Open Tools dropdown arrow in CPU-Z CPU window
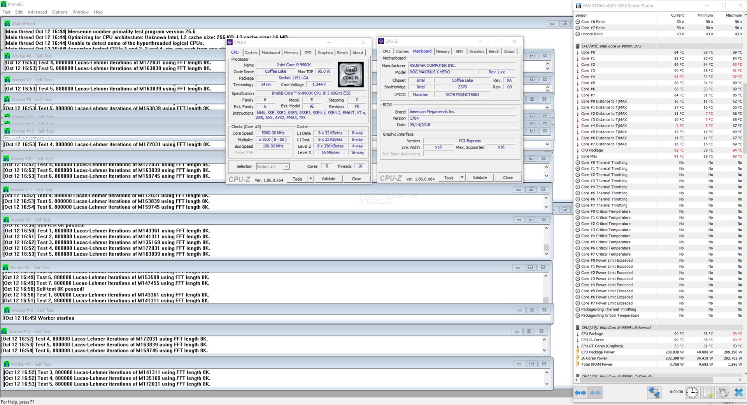747x405 pixels. coord(310,179)
